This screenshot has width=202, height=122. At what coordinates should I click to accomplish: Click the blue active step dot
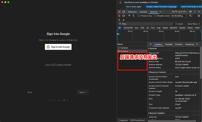click(x=64, y=100)
